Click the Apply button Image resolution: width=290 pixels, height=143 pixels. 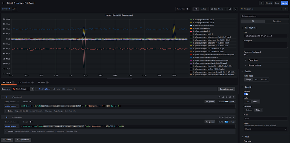click(x=284, y=3)
